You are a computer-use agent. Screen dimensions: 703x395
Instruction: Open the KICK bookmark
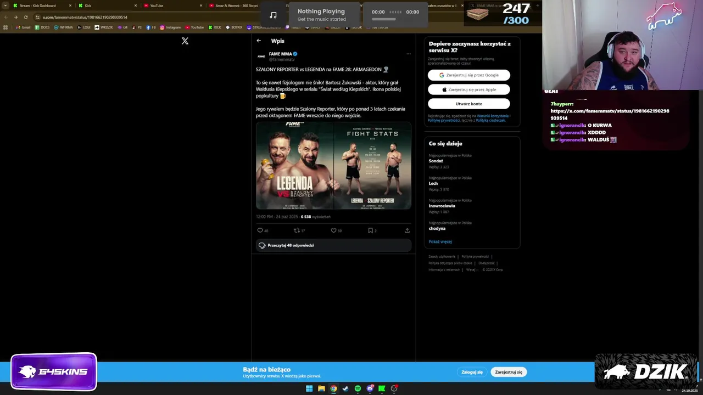[215, 27]
